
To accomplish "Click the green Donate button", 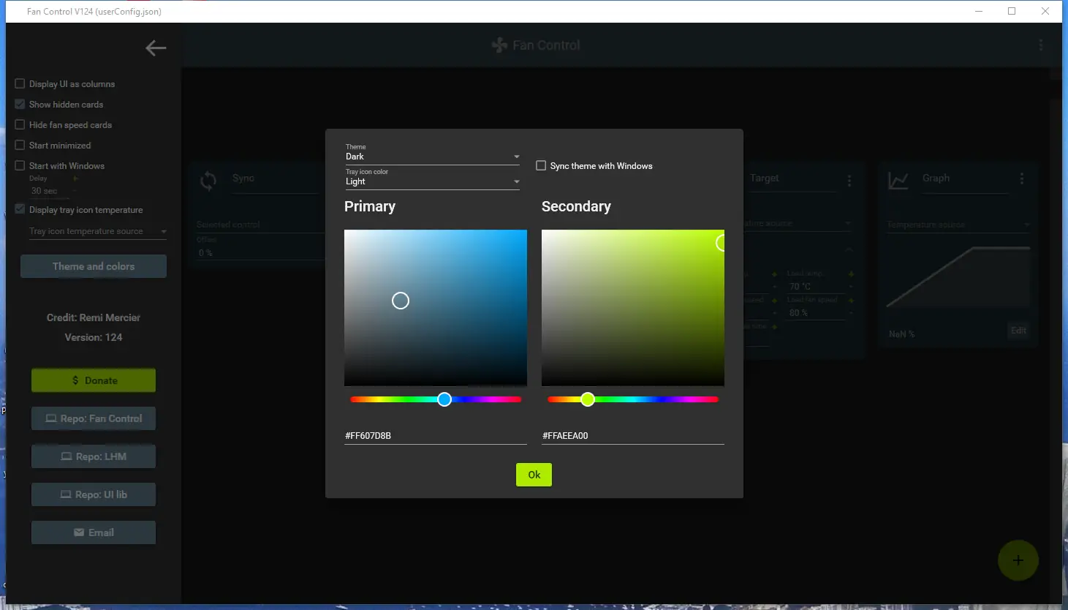I will click(94, 380).
